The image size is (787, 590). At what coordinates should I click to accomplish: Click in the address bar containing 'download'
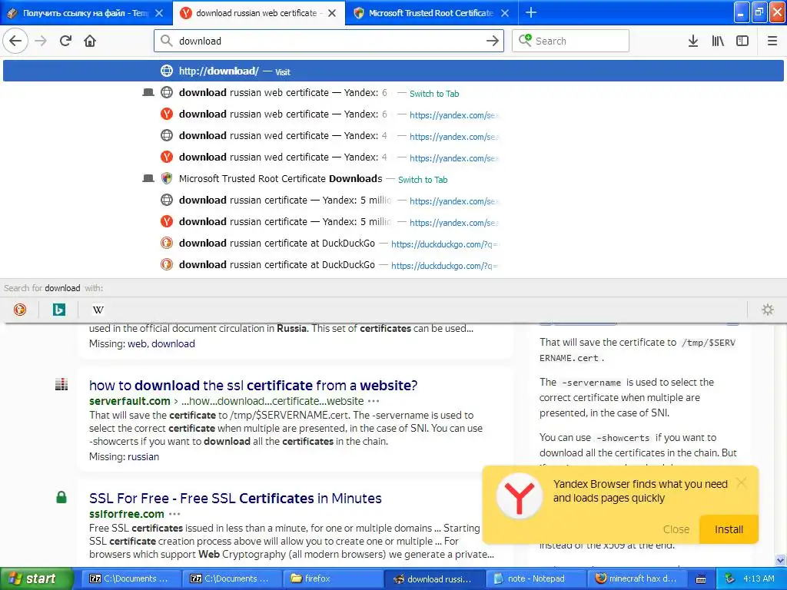tap(329, 41)
